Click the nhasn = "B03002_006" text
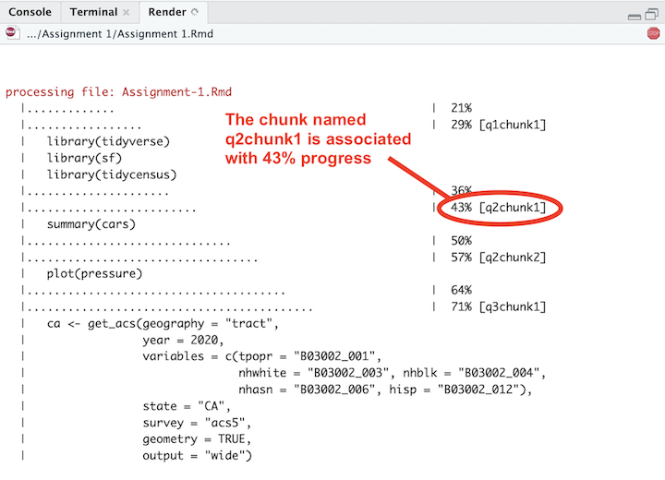Viewport: 665px width, 480px height. pos(307,390)
